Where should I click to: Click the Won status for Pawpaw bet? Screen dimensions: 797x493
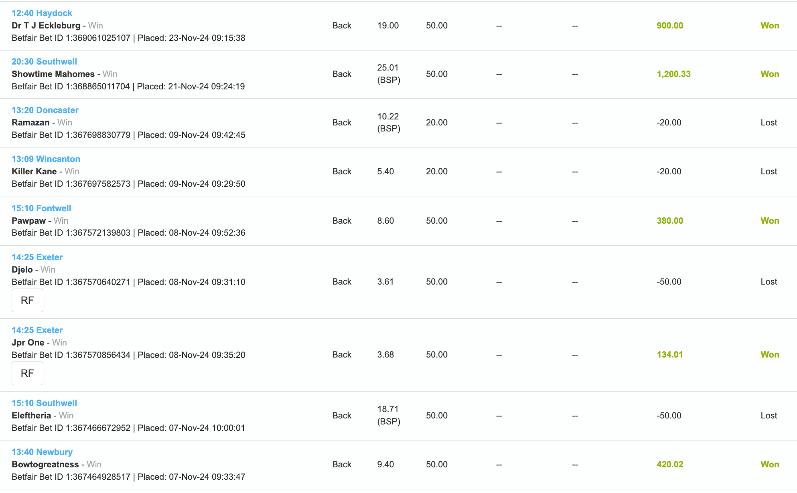[770, 221]
